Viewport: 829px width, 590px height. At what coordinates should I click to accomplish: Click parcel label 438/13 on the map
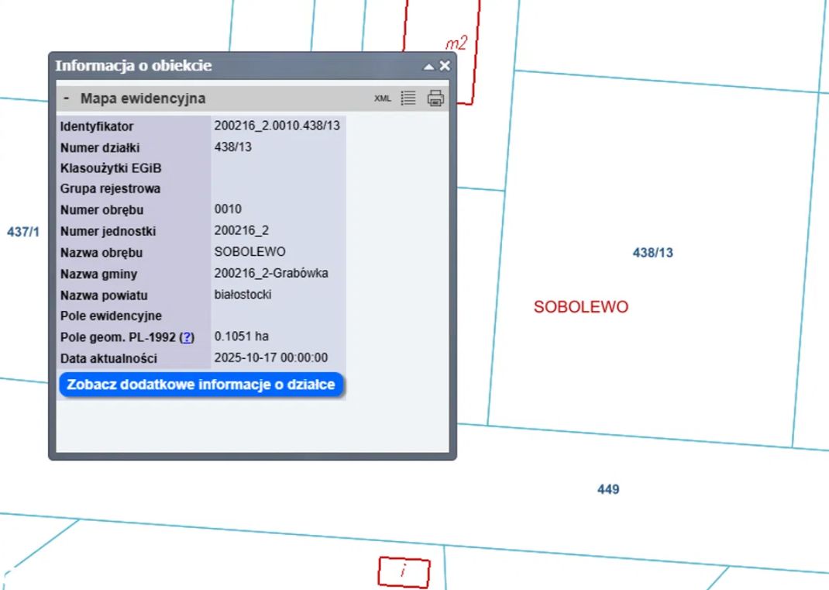tap(653, 253)
